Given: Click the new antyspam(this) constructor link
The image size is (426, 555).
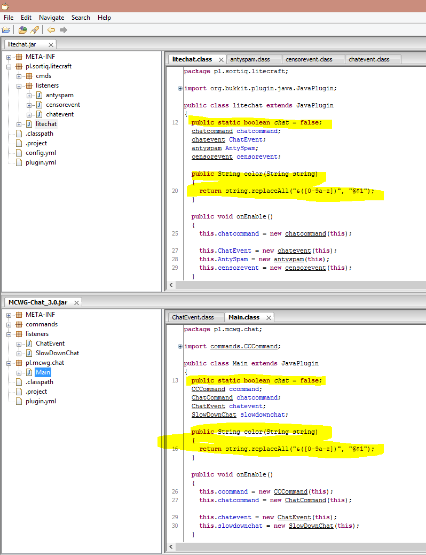Looking at the screenshot, I should [x=289, y=260].
